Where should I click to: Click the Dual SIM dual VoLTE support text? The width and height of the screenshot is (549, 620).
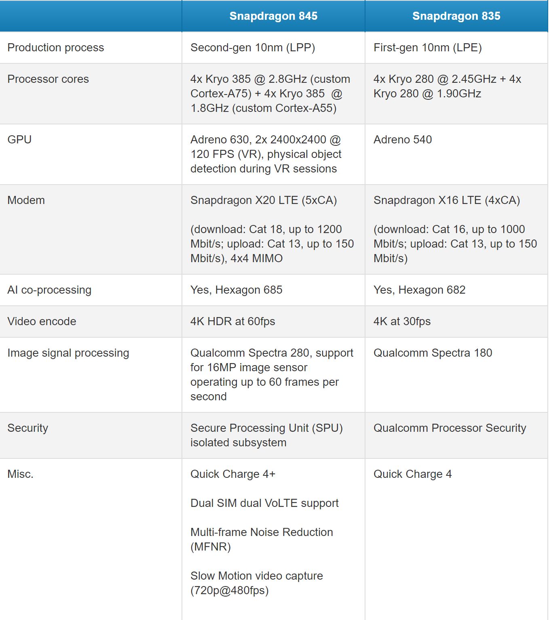click(264, 503)
